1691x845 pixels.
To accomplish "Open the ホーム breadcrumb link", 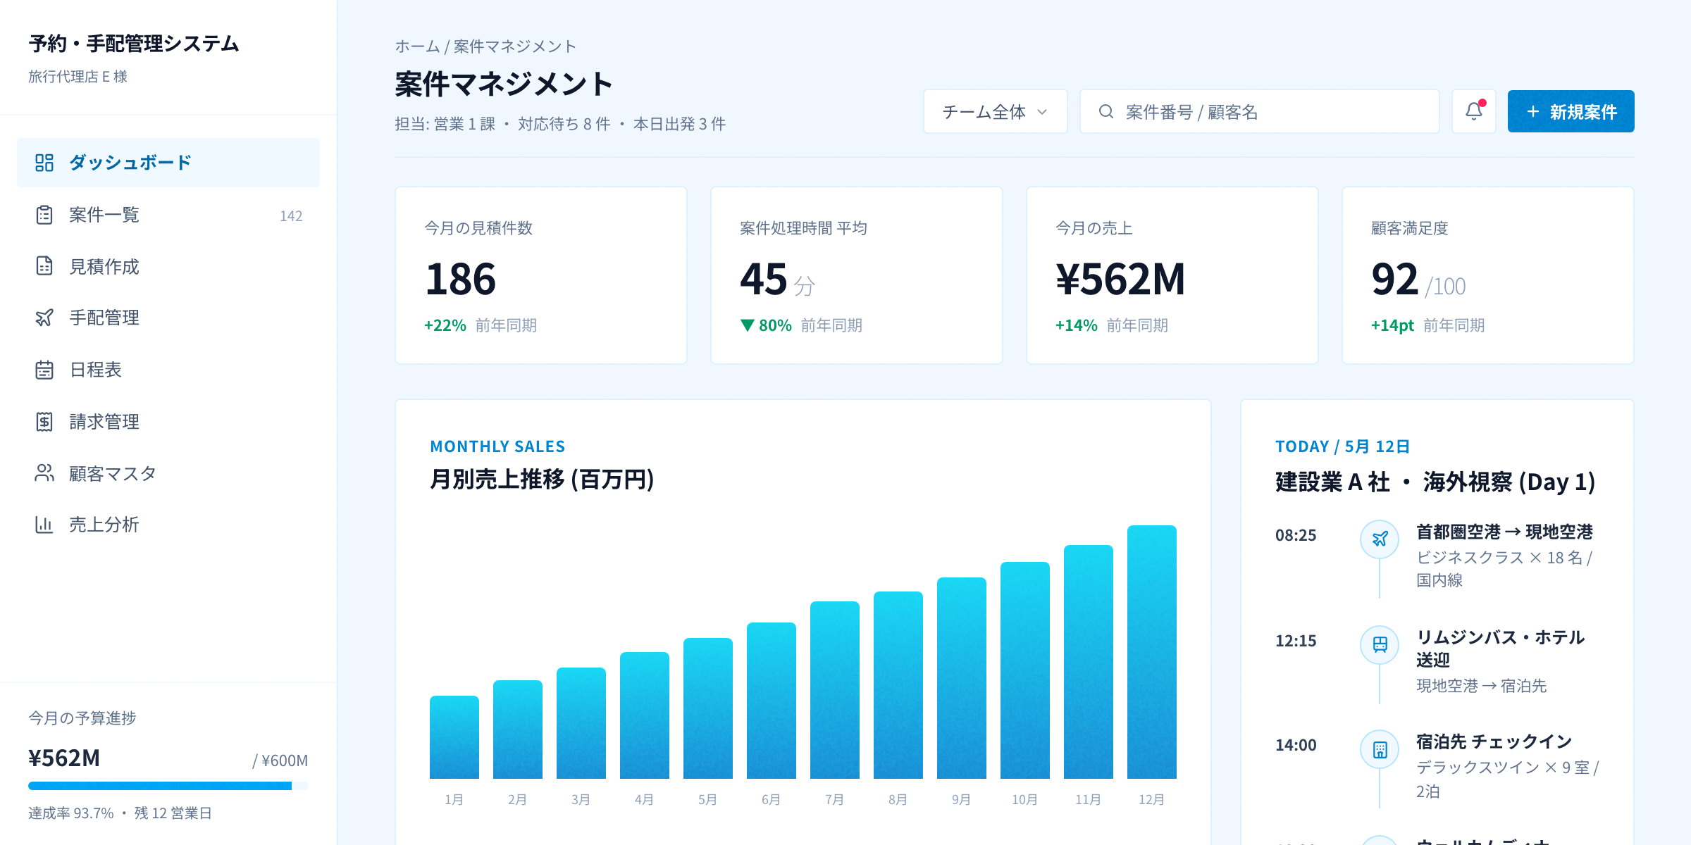I will click(416, 46).
